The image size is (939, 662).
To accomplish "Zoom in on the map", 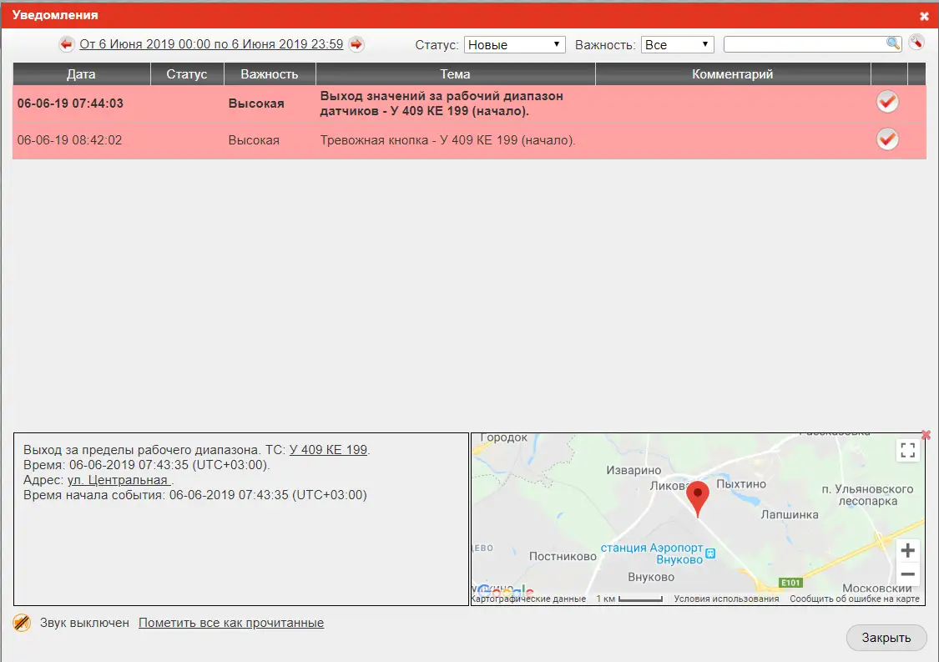I will click(x=908, y=550).
